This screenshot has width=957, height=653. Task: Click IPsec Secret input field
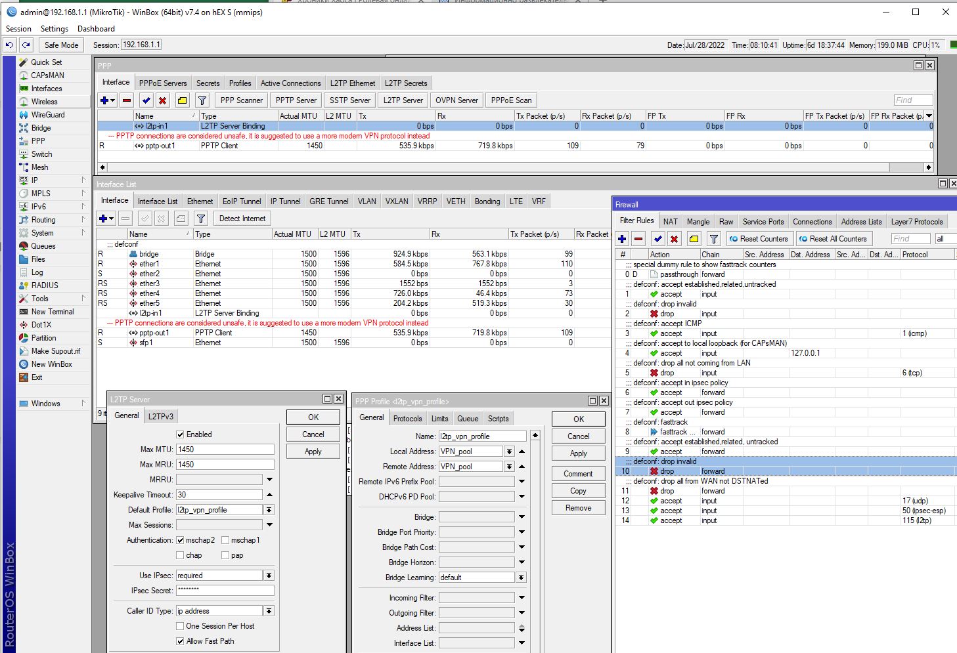tap(225, 591)
